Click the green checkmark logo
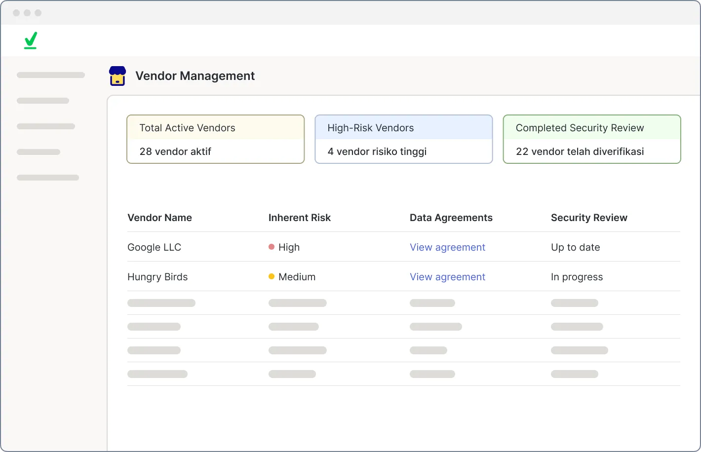Image resolution: width=701 pixels, height=452 pixels. tap(31, 40)
